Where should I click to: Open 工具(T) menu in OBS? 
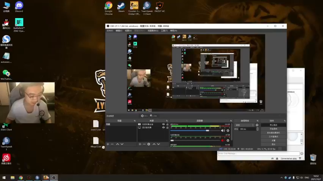(x=164, y=31)
